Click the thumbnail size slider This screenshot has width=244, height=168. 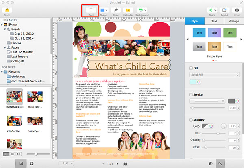[39, 154]
